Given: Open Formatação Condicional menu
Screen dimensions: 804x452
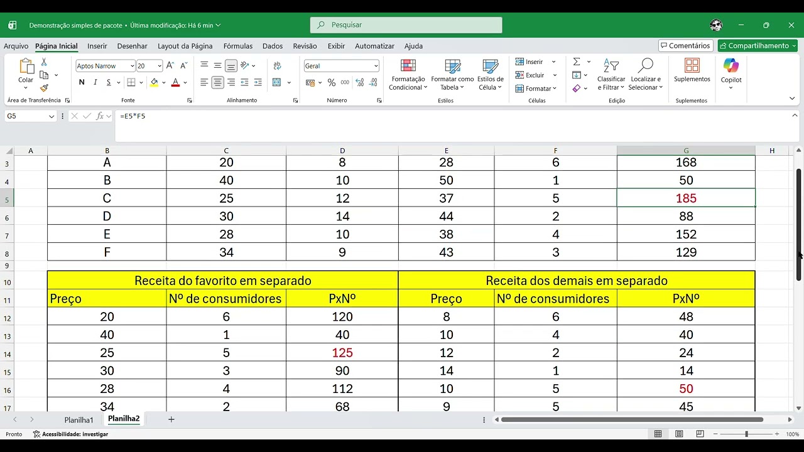Looking at the screenshot, I should pyautogui.click(x=408, y=75).
